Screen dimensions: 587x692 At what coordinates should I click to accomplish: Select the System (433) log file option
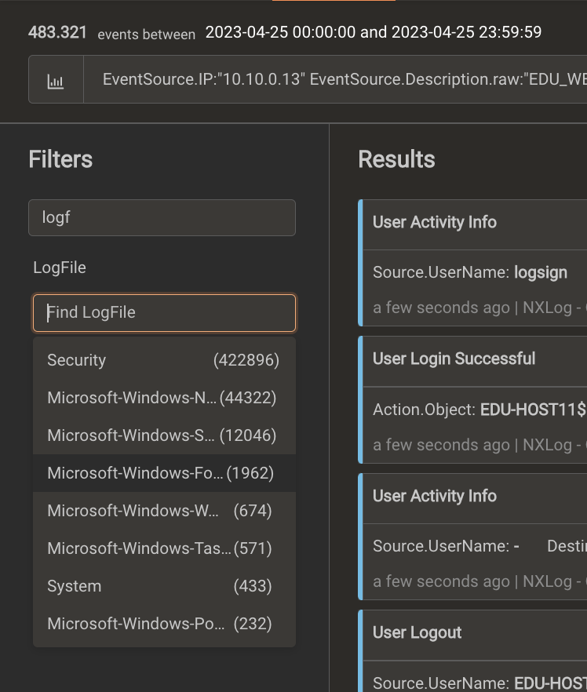coord(164,586)
